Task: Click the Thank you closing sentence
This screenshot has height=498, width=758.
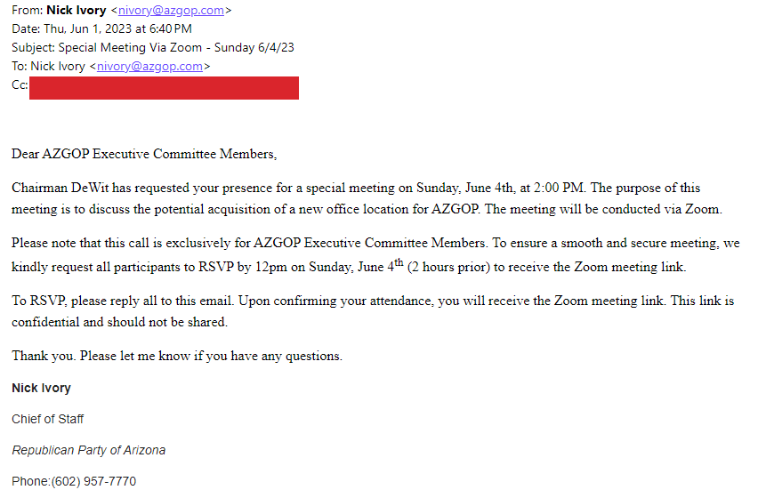Action: 177,356
